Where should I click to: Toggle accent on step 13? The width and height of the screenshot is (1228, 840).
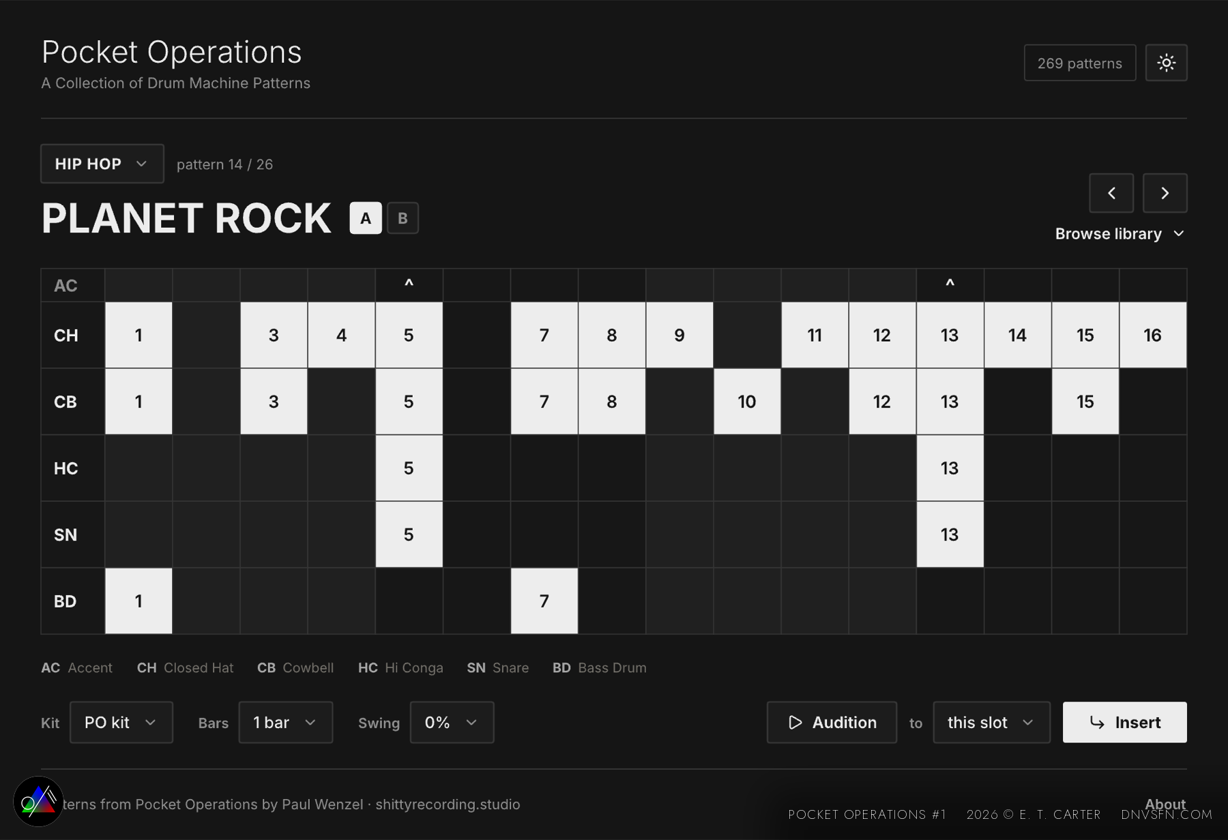pos(950,285)
